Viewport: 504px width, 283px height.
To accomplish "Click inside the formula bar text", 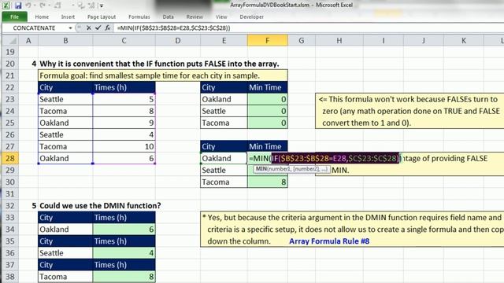I will coord(173,28).
